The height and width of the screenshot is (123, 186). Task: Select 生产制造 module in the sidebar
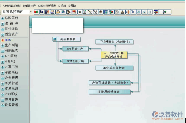(x=11, y=45)
